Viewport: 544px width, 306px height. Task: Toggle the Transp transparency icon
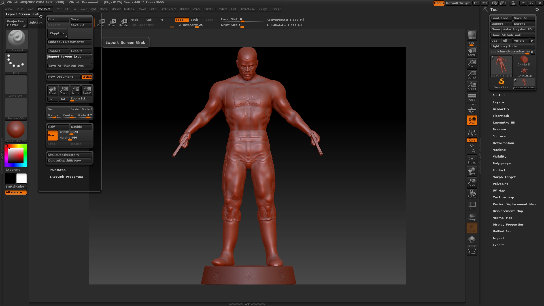[472, 216]
